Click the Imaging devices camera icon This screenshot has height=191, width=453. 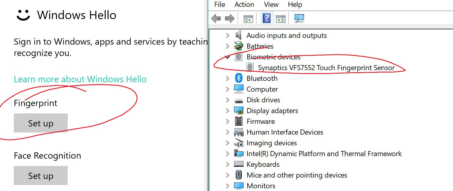239,143
